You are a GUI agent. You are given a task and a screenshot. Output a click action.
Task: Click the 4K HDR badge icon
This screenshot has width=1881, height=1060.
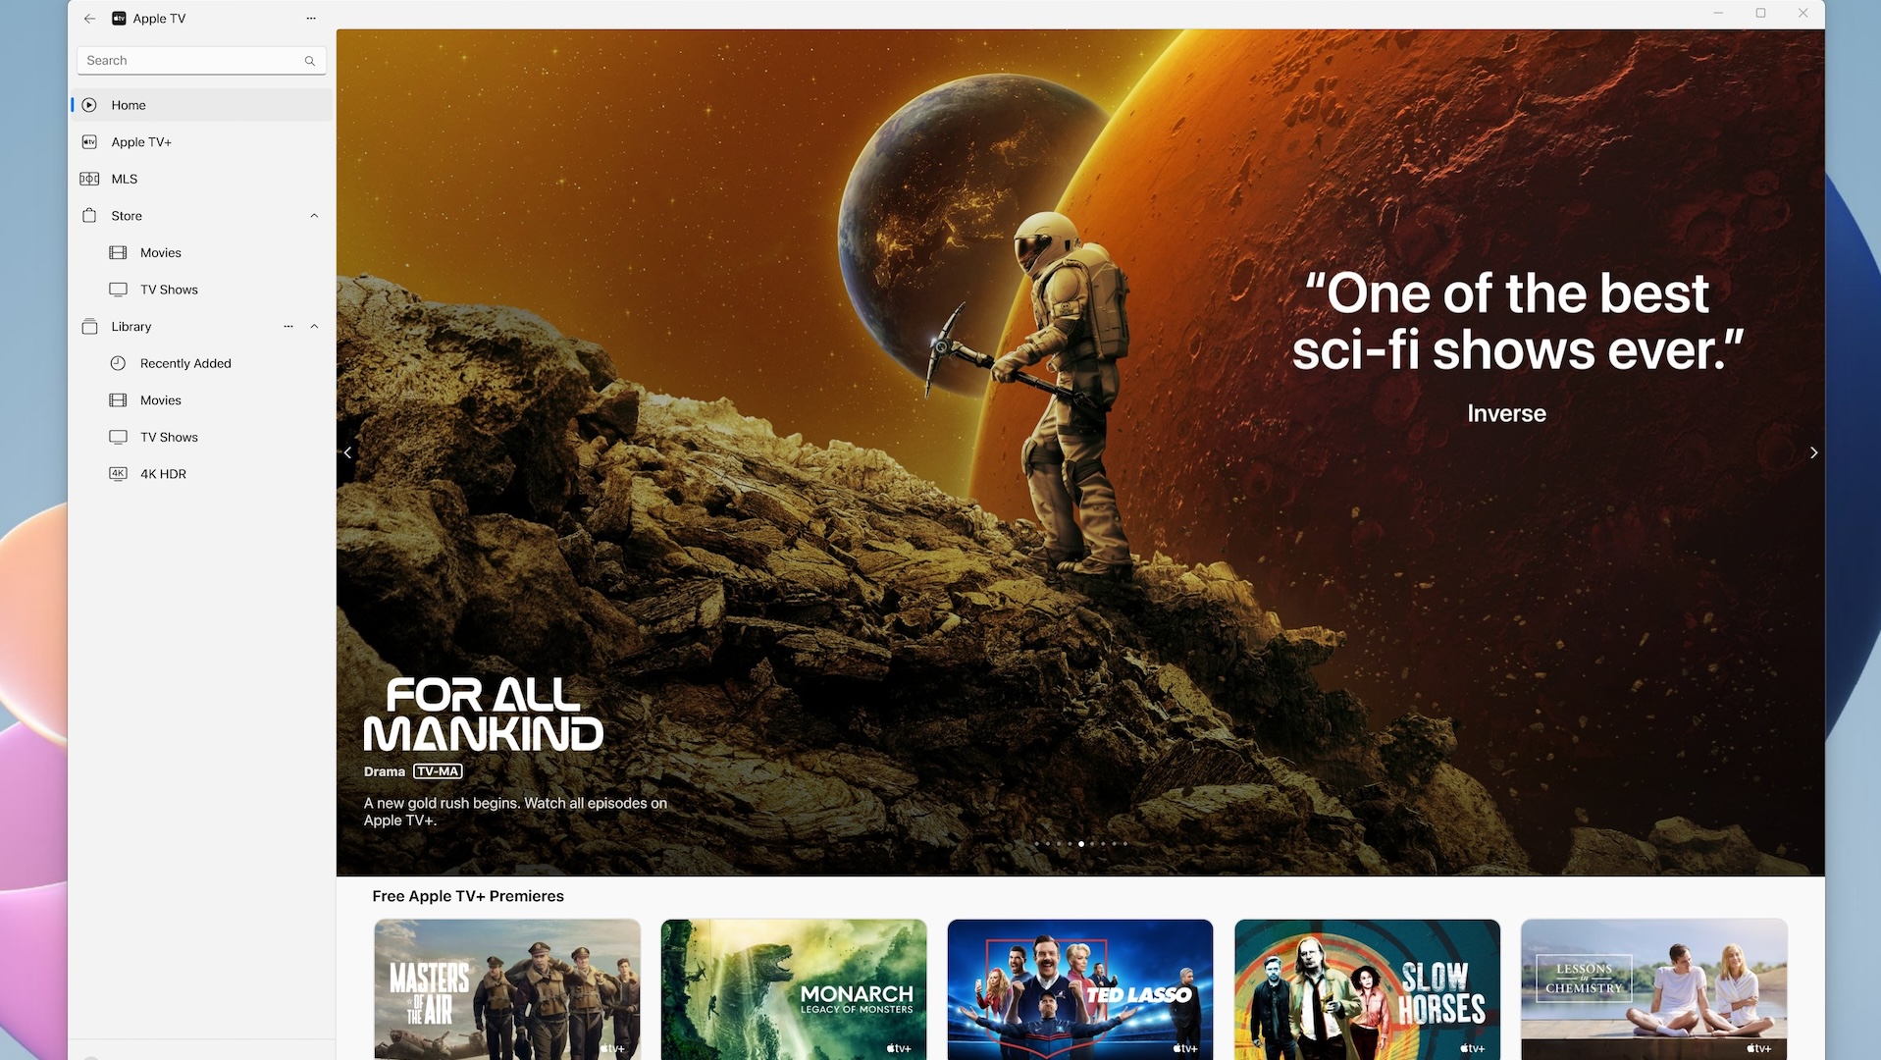coord(118,474)
